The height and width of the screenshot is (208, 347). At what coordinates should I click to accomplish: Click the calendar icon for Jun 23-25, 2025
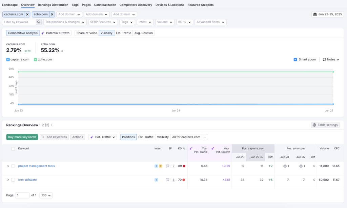pos(315,14)
